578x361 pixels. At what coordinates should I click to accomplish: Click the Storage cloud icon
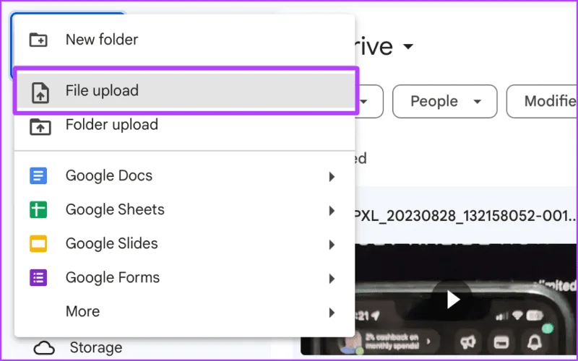(x=44, y=348)
